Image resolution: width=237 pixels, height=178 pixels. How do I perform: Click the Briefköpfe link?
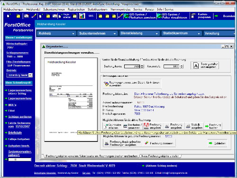click(x=15, y=132)
